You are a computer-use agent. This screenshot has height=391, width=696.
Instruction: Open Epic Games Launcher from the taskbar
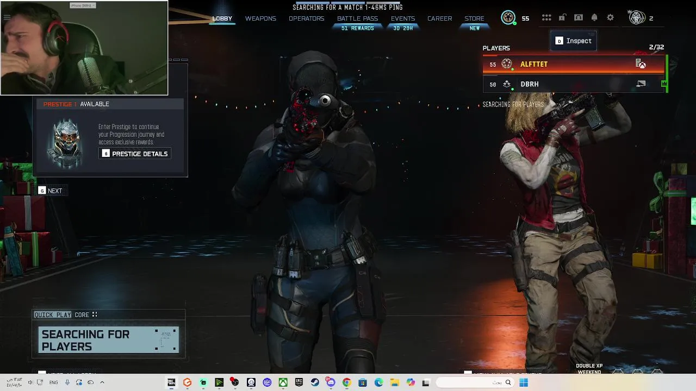[x=299, y=382]
